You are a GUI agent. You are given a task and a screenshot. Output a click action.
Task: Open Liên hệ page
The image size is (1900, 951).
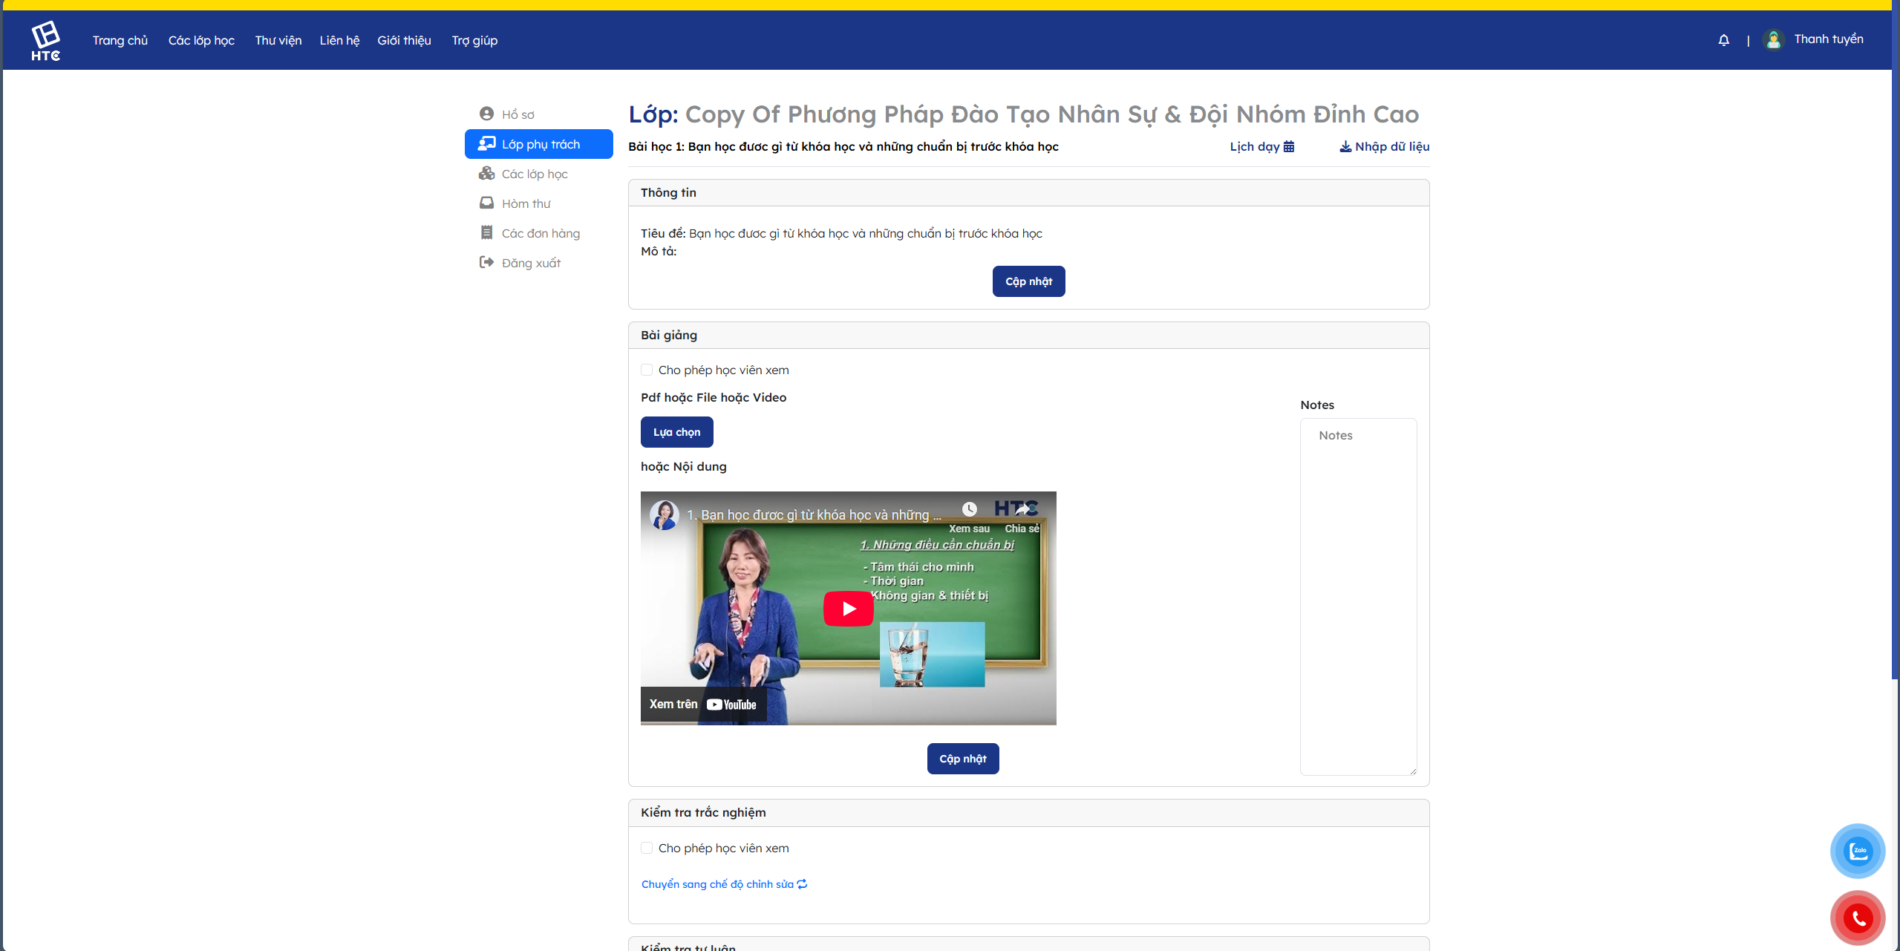pos(339,40)
